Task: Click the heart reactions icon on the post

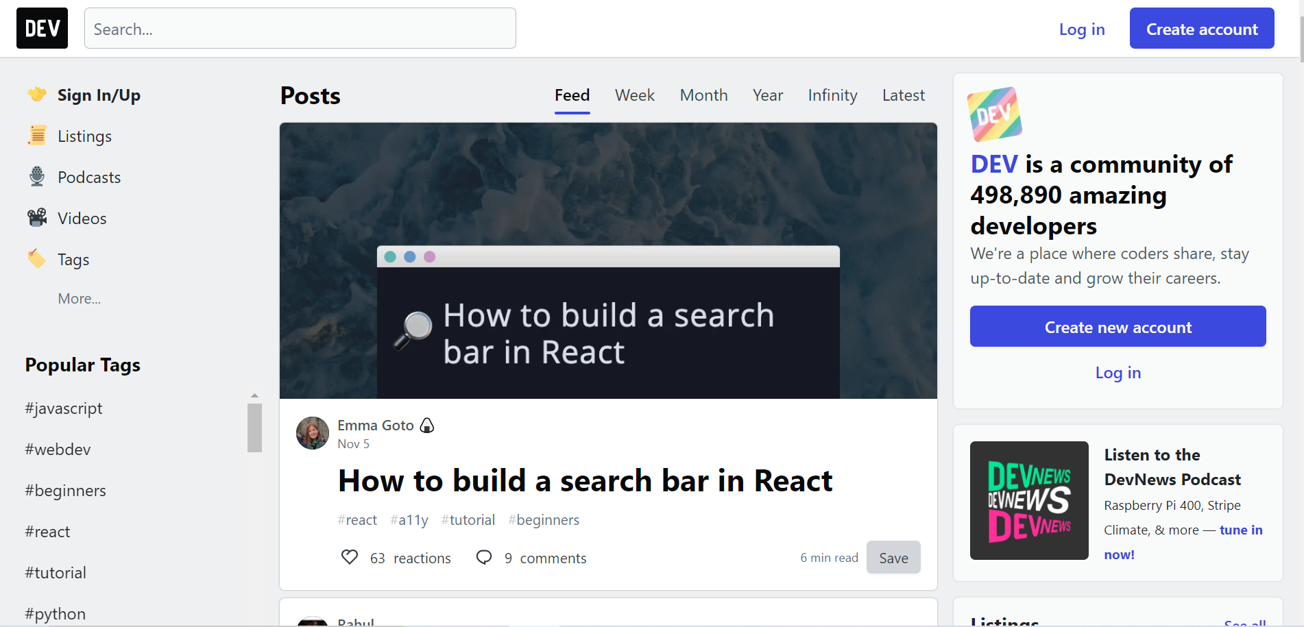Action: [350, 557]
